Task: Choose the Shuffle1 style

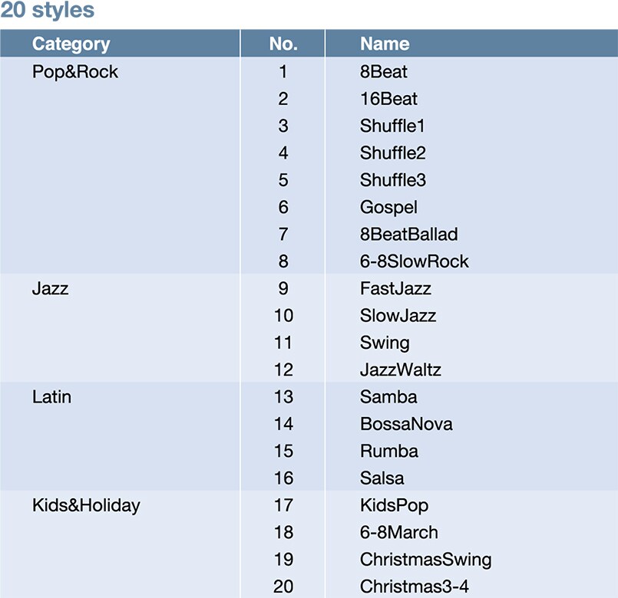Action: click(x=392, y=126)
